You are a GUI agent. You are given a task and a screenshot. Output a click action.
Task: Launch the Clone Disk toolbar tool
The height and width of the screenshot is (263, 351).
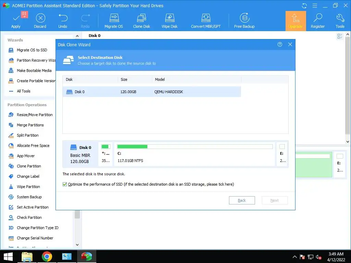[x=142, y=21]
